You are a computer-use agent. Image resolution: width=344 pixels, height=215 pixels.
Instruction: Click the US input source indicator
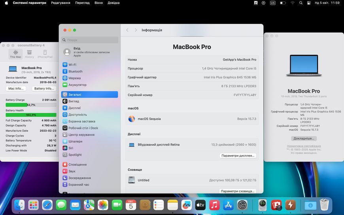click(x=273, y=3)
